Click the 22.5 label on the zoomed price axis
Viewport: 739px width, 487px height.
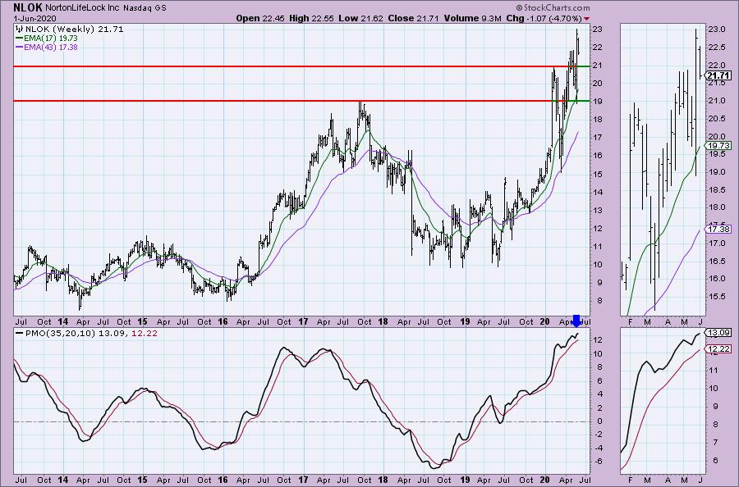[716, 47]
